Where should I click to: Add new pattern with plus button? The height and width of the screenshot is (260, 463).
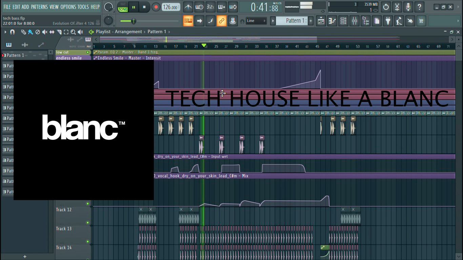click(310, 21)
